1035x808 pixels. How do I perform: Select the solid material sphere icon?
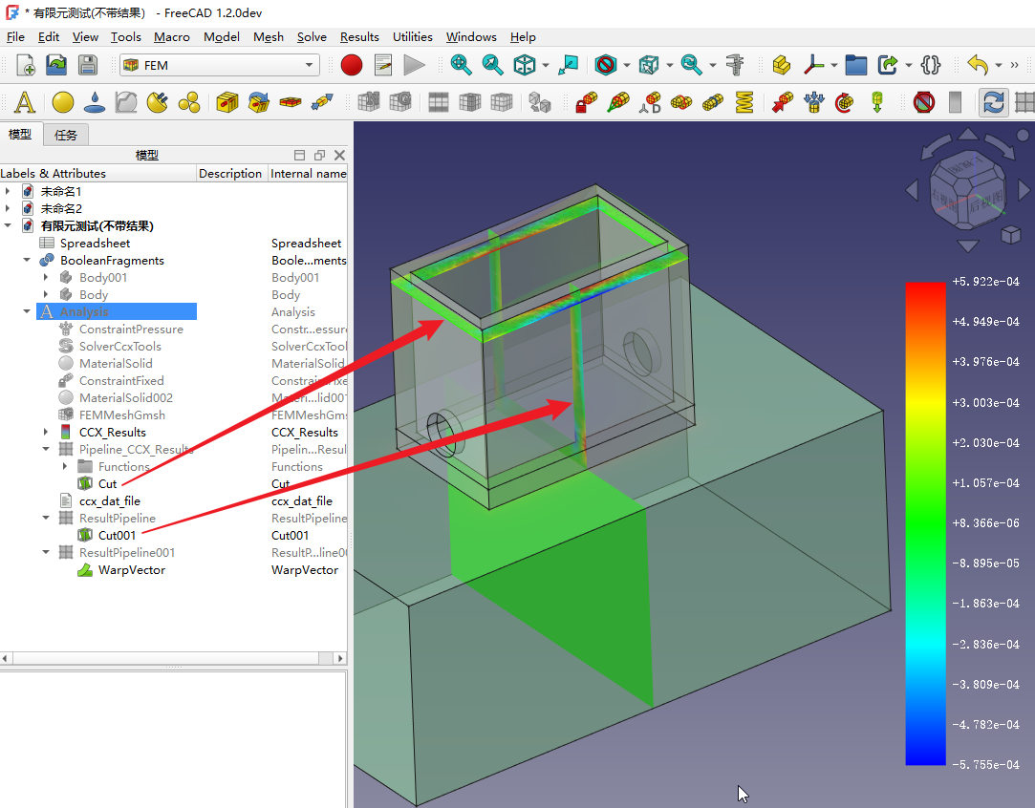(x=63, y=102)
